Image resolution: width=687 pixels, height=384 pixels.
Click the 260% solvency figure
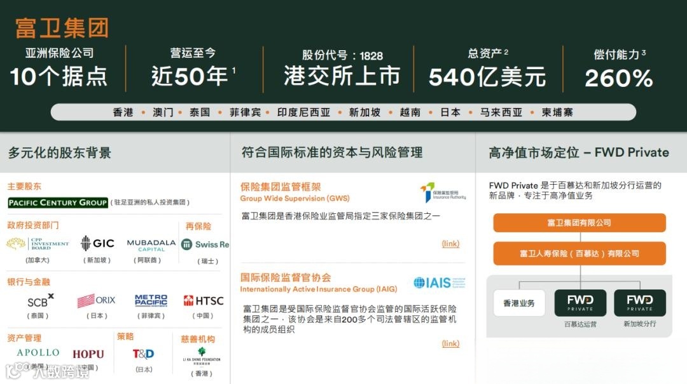[619, 78]
